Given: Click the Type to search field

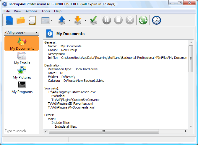Looking at the screenshot, I should (x=22, y=131).
